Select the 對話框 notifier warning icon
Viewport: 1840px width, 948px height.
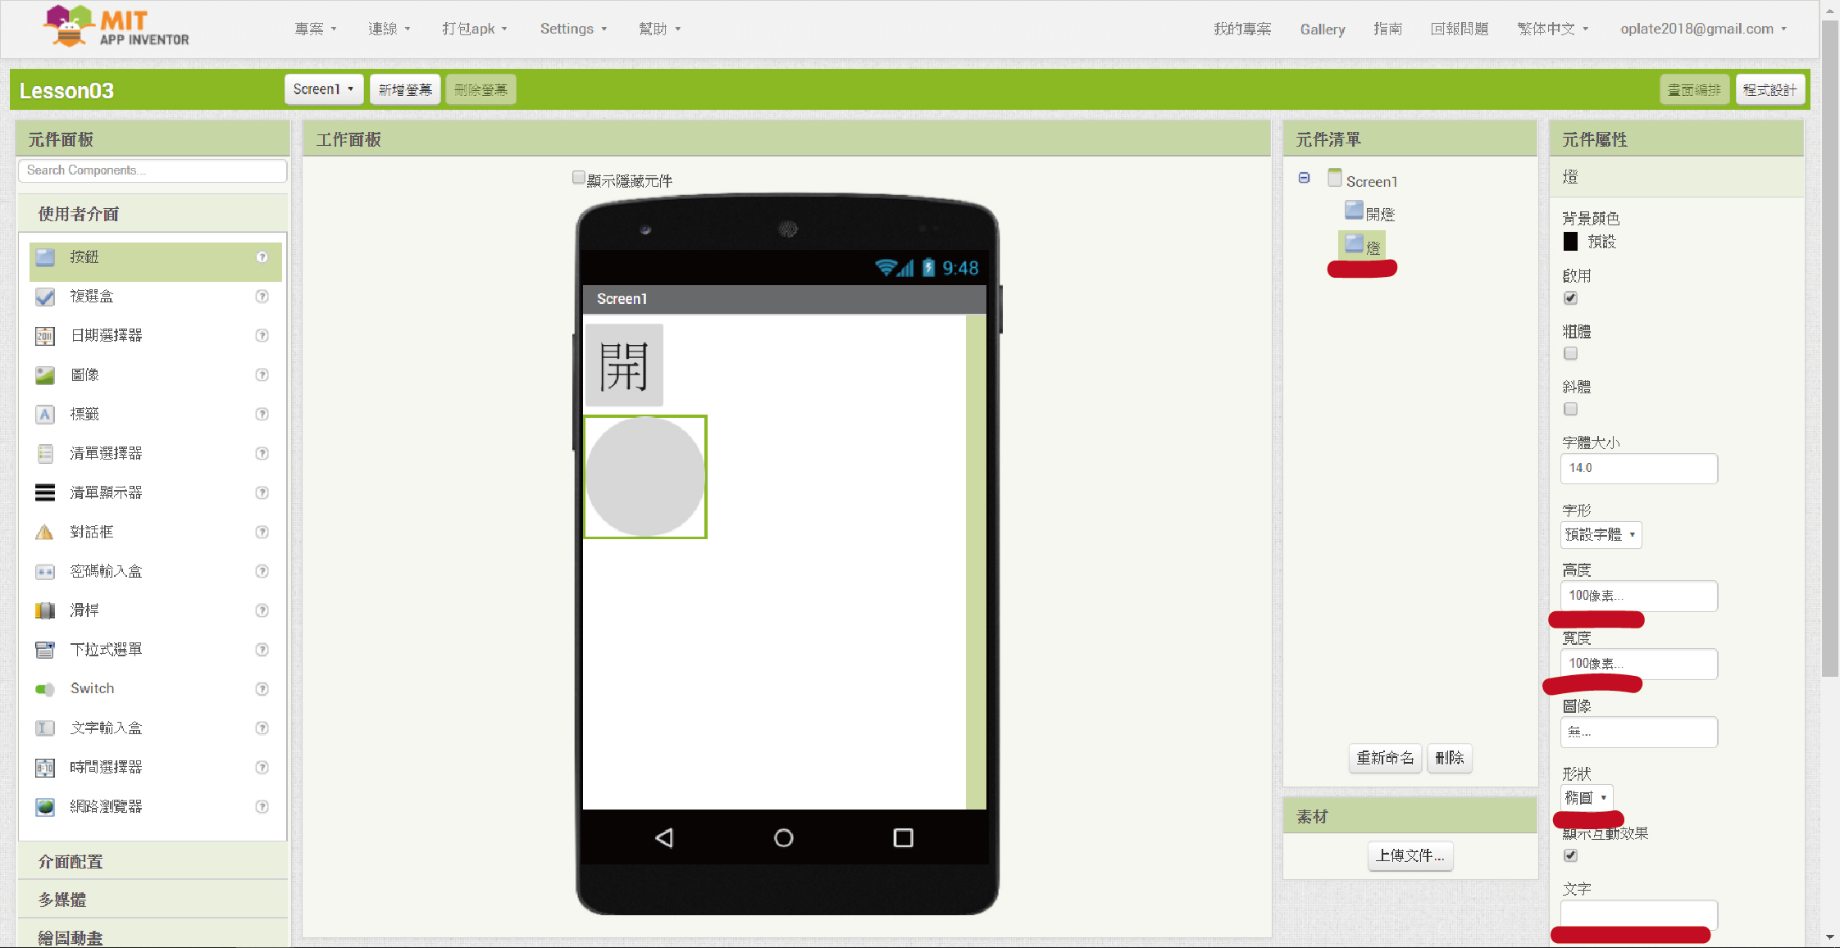pyautogui.click(x=45, y=533)
